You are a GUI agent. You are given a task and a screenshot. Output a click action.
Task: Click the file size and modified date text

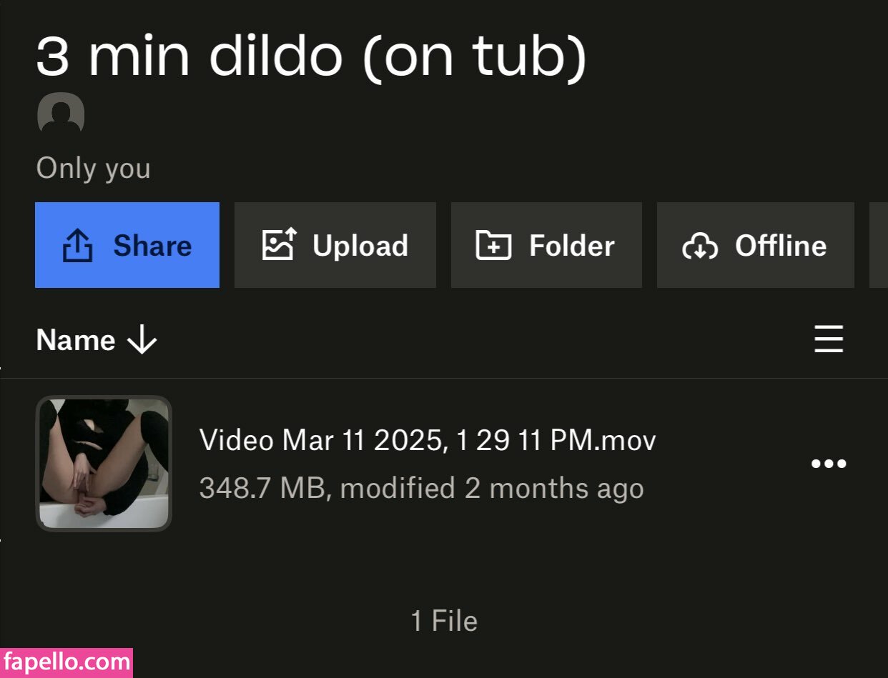[421, 489]
